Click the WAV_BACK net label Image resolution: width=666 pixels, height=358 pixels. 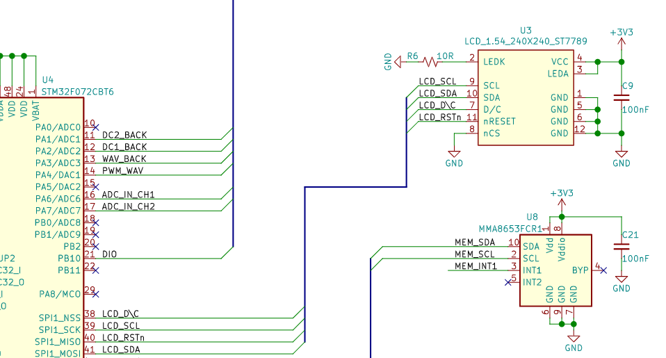pyautogui.click(x=124, y=158)
